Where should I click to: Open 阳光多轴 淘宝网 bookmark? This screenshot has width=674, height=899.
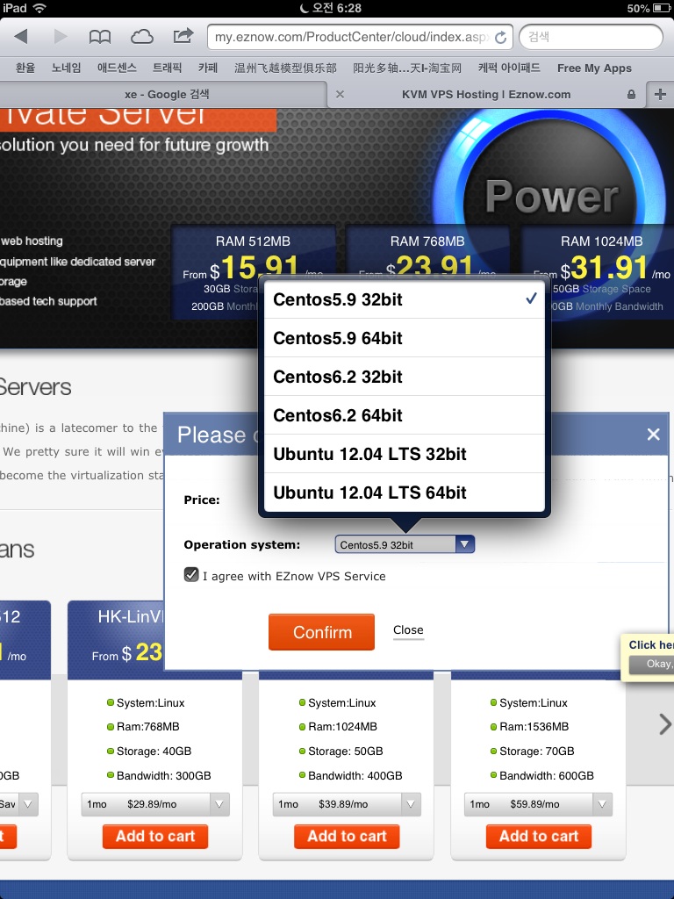coord(407,68)
